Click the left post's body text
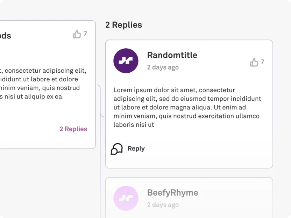 coord(43,83)
